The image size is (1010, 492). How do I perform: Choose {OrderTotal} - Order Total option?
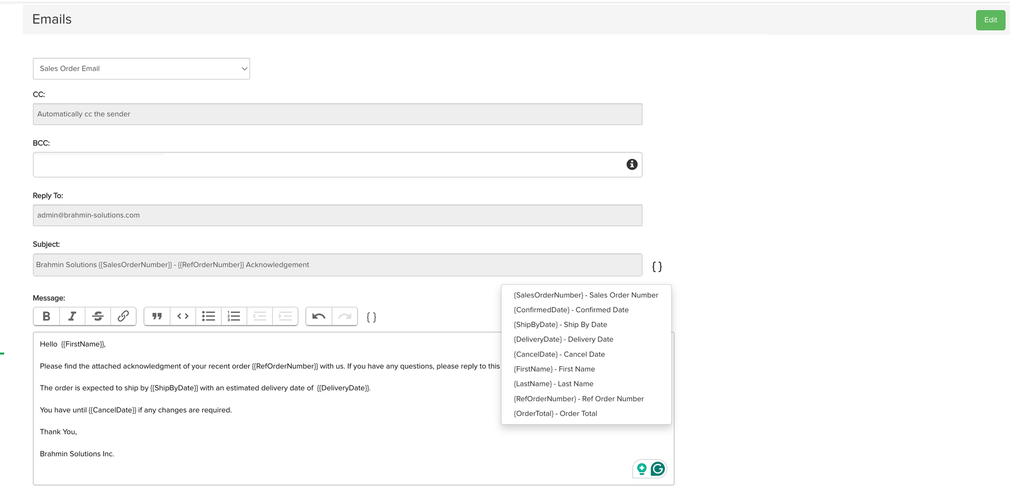(555, 414)
